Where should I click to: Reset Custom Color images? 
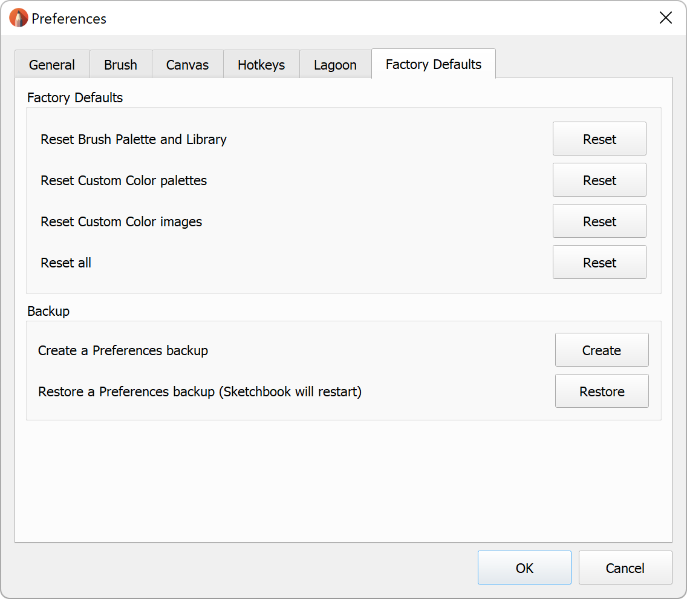click(x=599, y=221)
